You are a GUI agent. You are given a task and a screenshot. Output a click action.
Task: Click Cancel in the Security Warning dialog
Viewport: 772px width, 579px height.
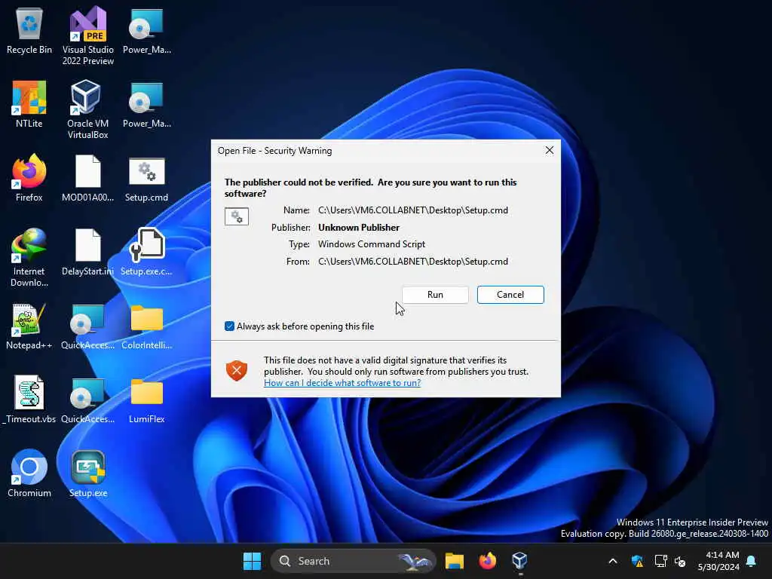tap(510, 295)
